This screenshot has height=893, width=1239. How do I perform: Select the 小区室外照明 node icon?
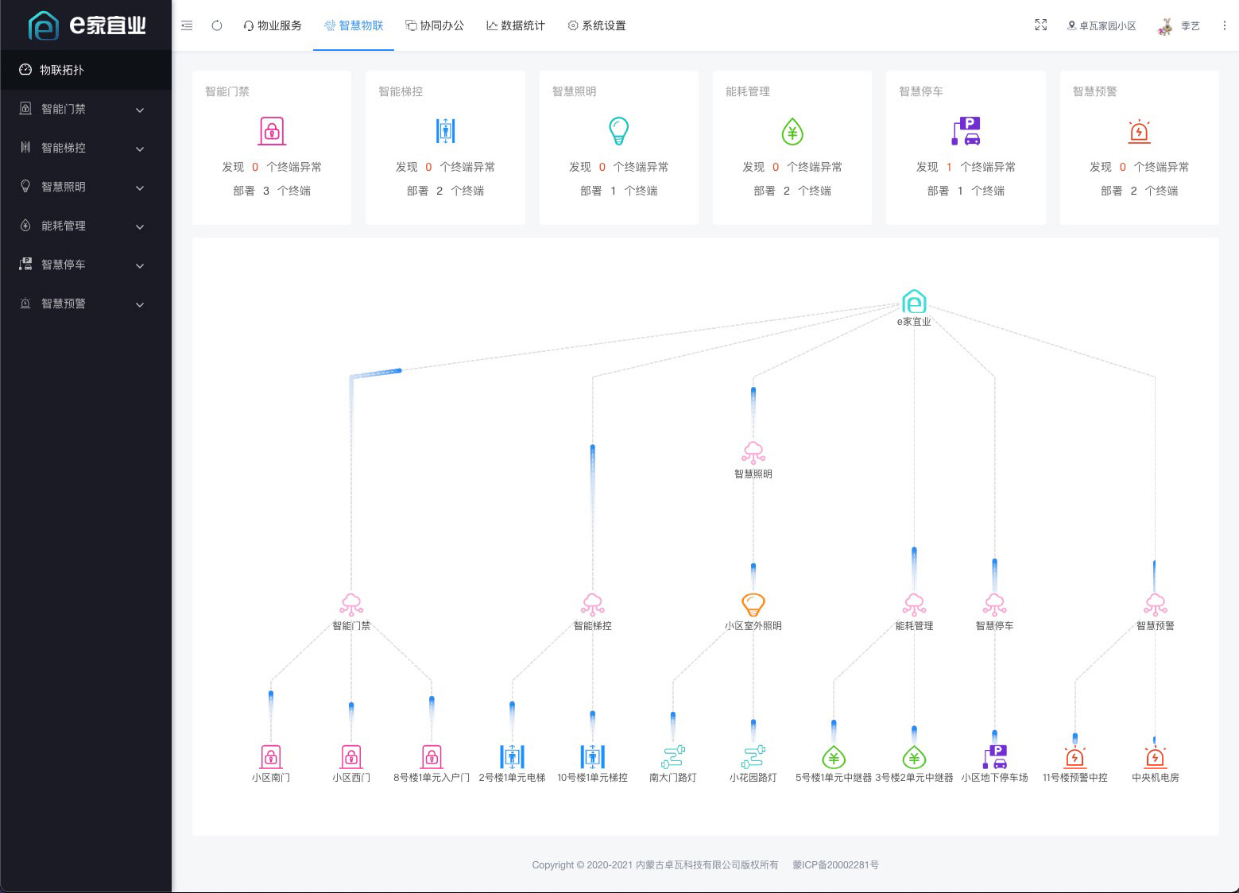(752, 605)
